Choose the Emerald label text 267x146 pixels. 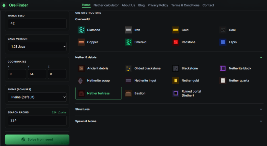pos(140,42)
